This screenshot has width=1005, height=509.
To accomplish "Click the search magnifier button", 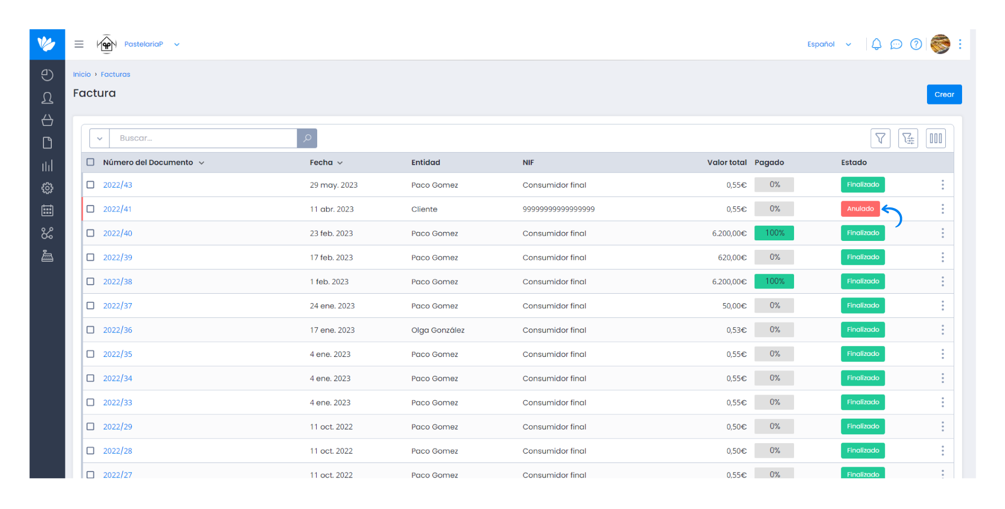I will coord(307,138).
